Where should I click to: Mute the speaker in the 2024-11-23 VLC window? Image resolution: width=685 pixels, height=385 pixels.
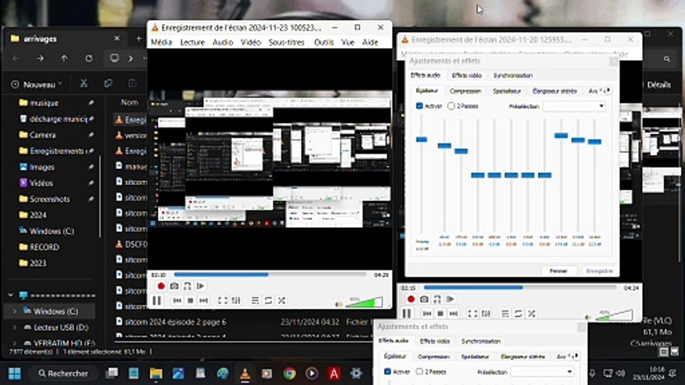[x=339, y=304]
